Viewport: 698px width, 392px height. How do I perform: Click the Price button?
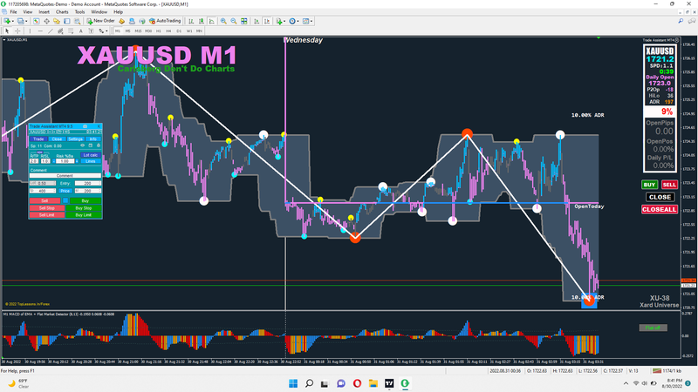pyautogui.click(x=65, y=191)
